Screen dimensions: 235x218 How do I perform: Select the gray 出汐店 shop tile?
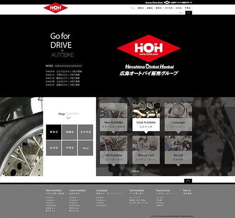pyautogui.click(x=54, y=148)
